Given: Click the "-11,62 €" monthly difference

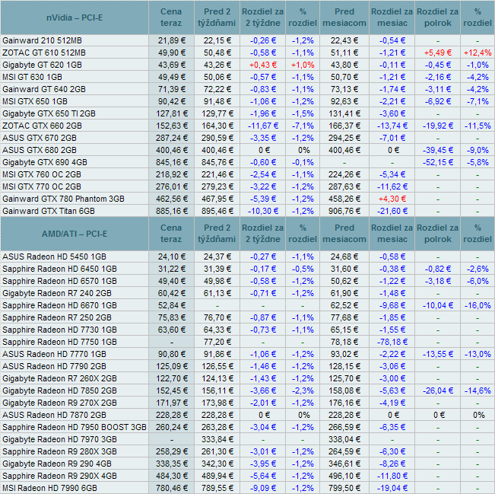Looking at the screenshot, I should click(x=392, y=186).
